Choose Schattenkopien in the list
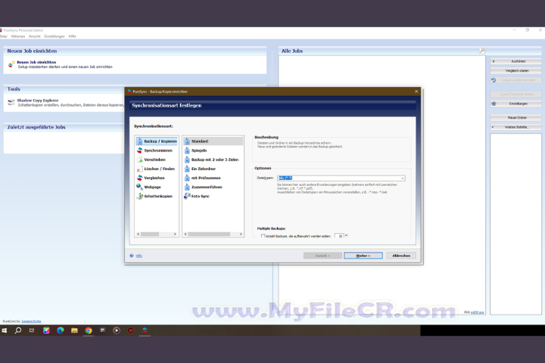This screenshot has height=363, width=545. (x=154, y=196)
